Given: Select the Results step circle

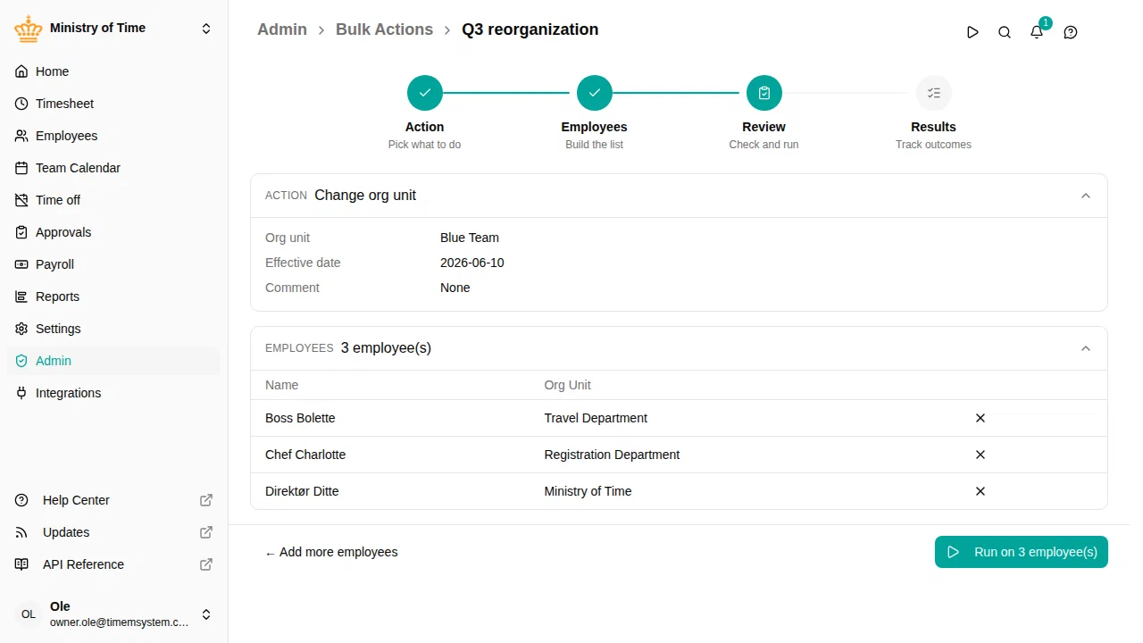Looking at the screenshot, I should coord(934,93).
